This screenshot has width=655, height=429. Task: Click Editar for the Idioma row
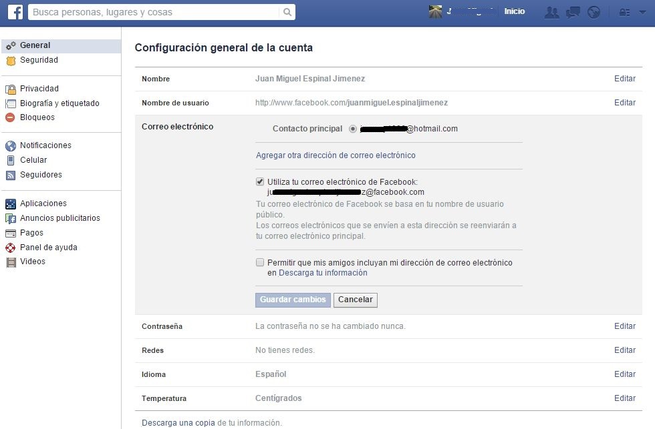[625, 374]
